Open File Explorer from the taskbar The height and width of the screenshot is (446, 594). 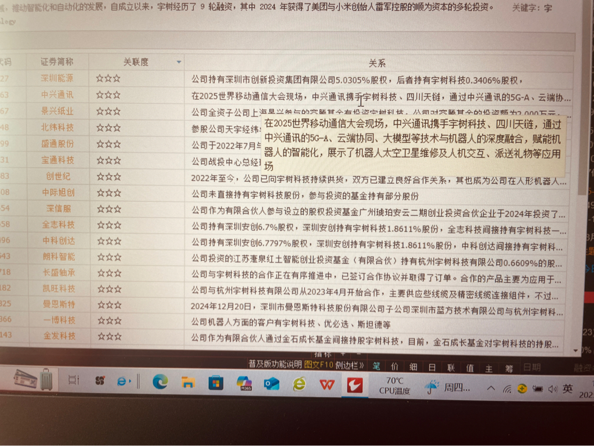point(188,382)
